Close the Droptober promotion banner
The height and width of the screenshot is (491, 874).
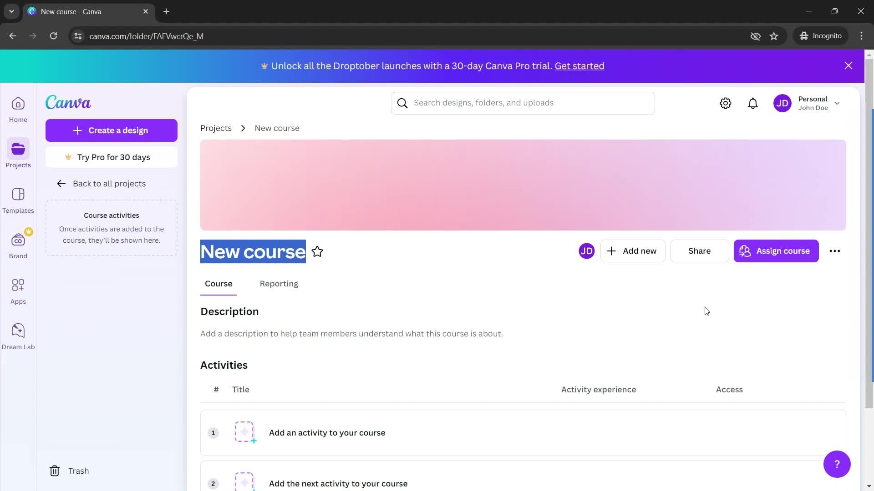[849, 65]
